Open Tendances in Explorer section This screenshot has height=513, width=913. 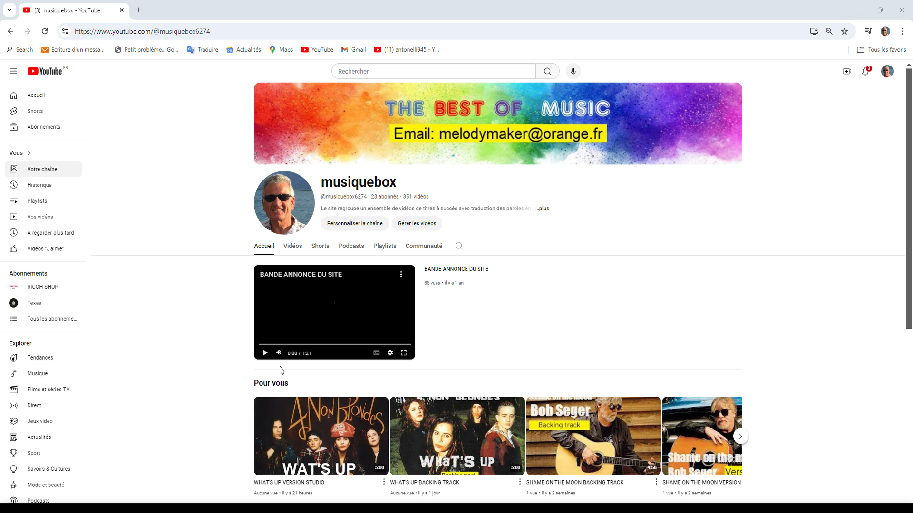pyautogui.click(x=43, y=358)
